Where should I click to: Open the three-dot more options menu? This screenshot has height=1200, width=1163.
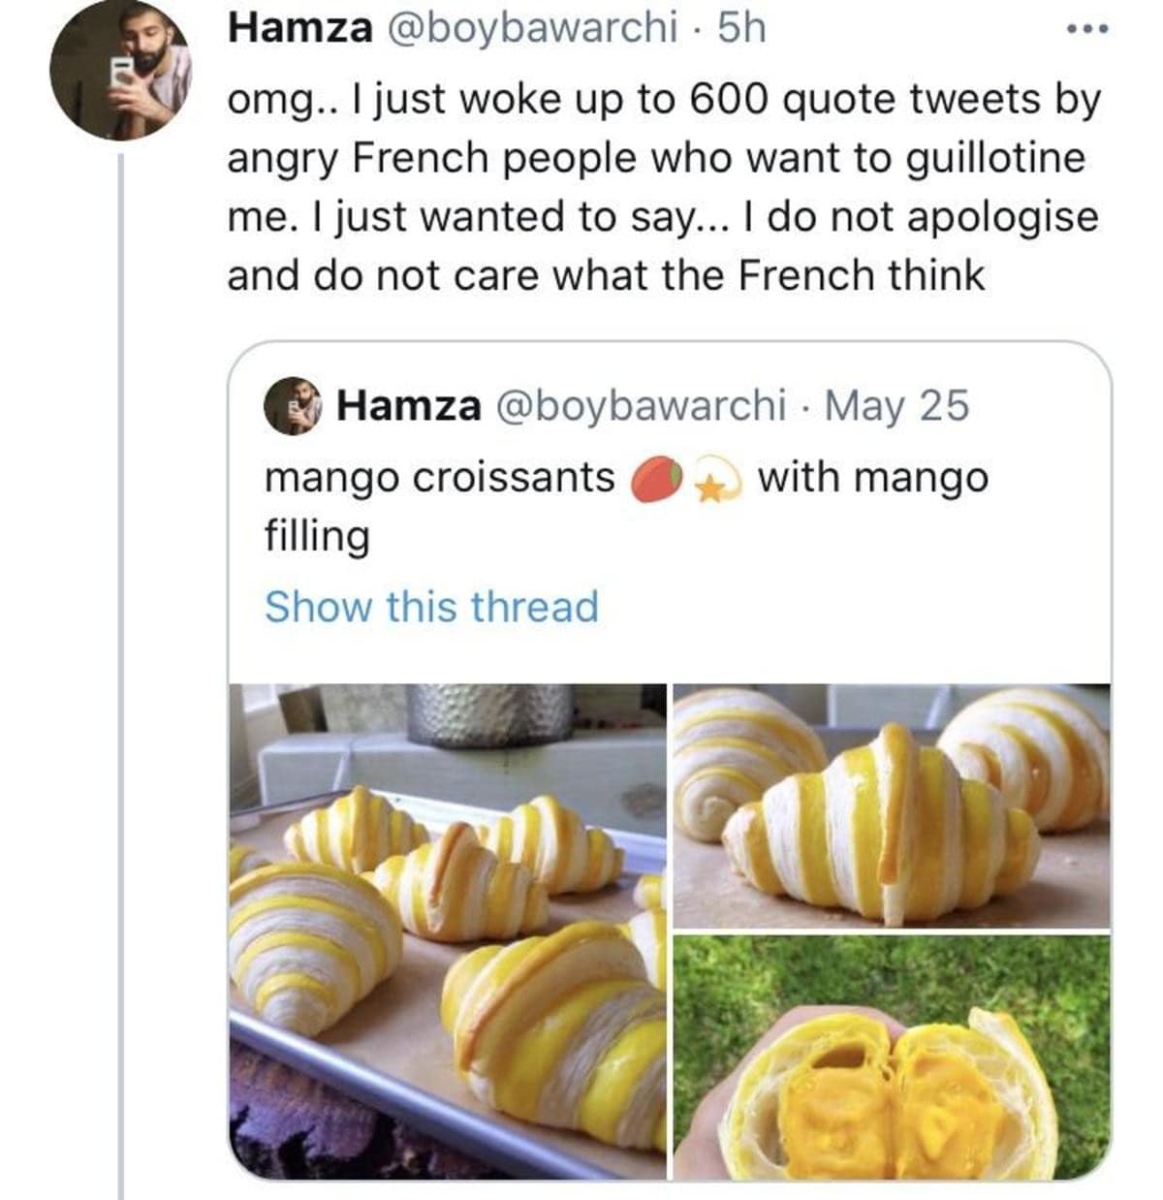[x=1086, y=29]
